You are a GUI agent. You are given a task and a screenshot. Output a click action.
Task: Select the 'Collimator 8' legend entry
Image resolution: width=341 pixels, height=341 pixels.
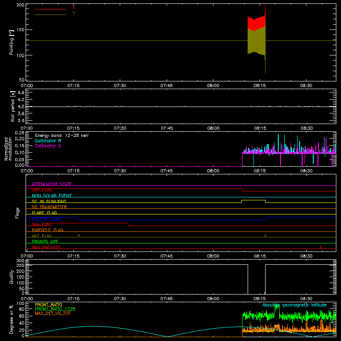click(48, 141)
